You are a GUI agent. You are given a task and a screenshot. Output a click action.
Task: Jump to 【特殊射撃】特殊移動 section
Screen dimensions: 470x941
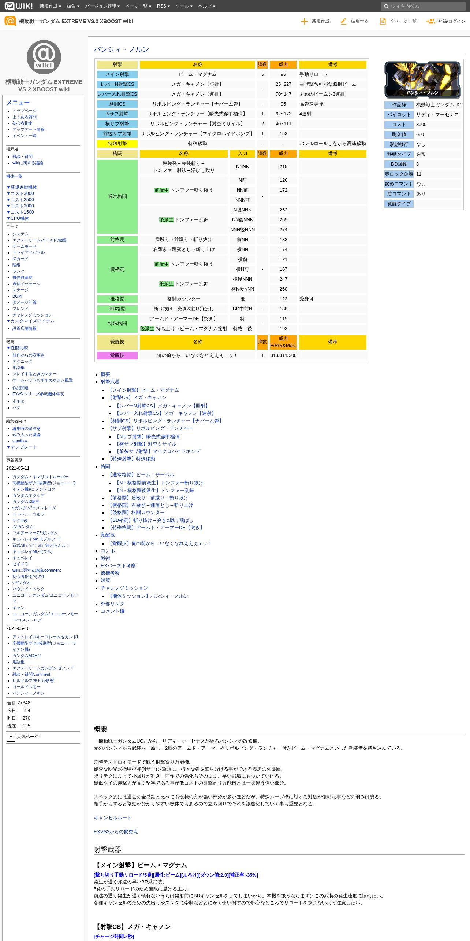tap(132, 459)
